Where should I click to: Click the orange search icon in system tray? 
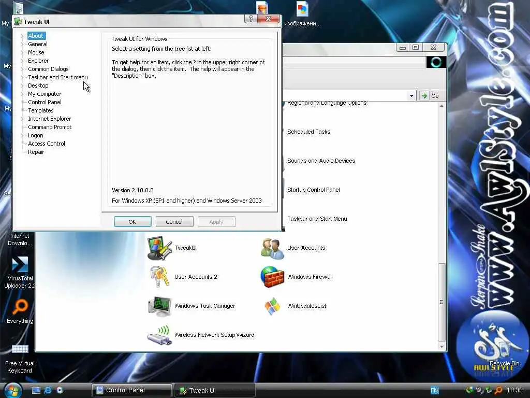(498, 391)
